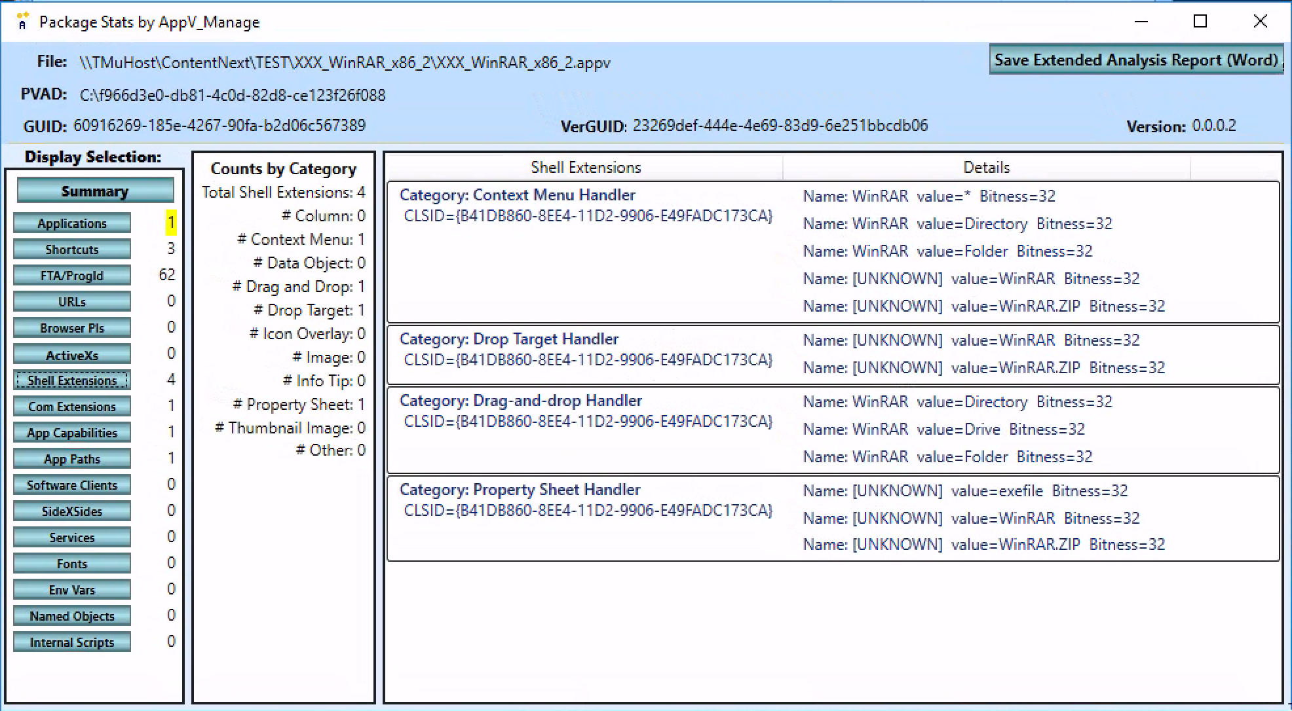Click '# Property Sheet: 1' count
This screenshot has height=711, width=1292.
point(299,405)
